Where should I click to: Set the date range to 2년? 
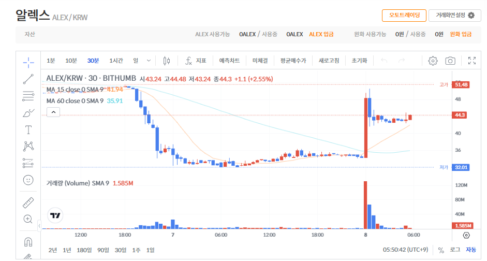[53, 250]
